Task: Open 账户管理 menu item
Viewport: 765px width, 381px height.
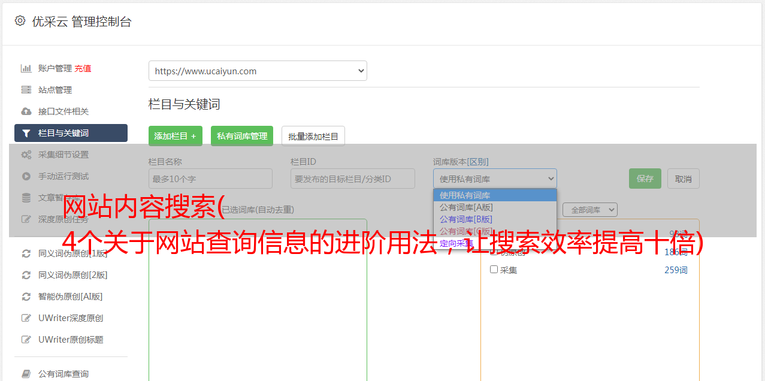Action: point(55,68)
